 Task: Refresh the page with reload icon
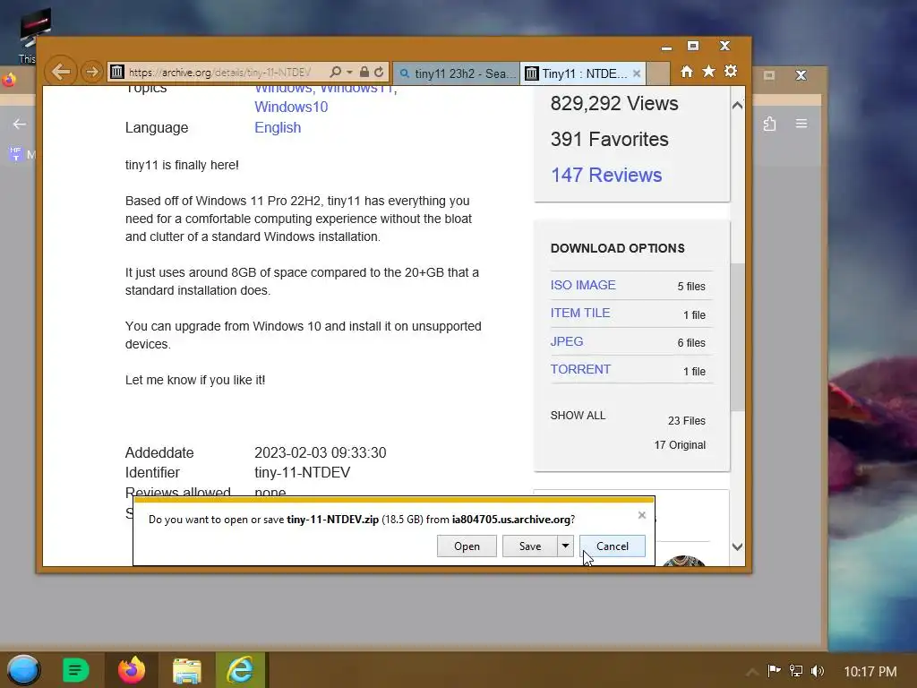coord(379,72)
